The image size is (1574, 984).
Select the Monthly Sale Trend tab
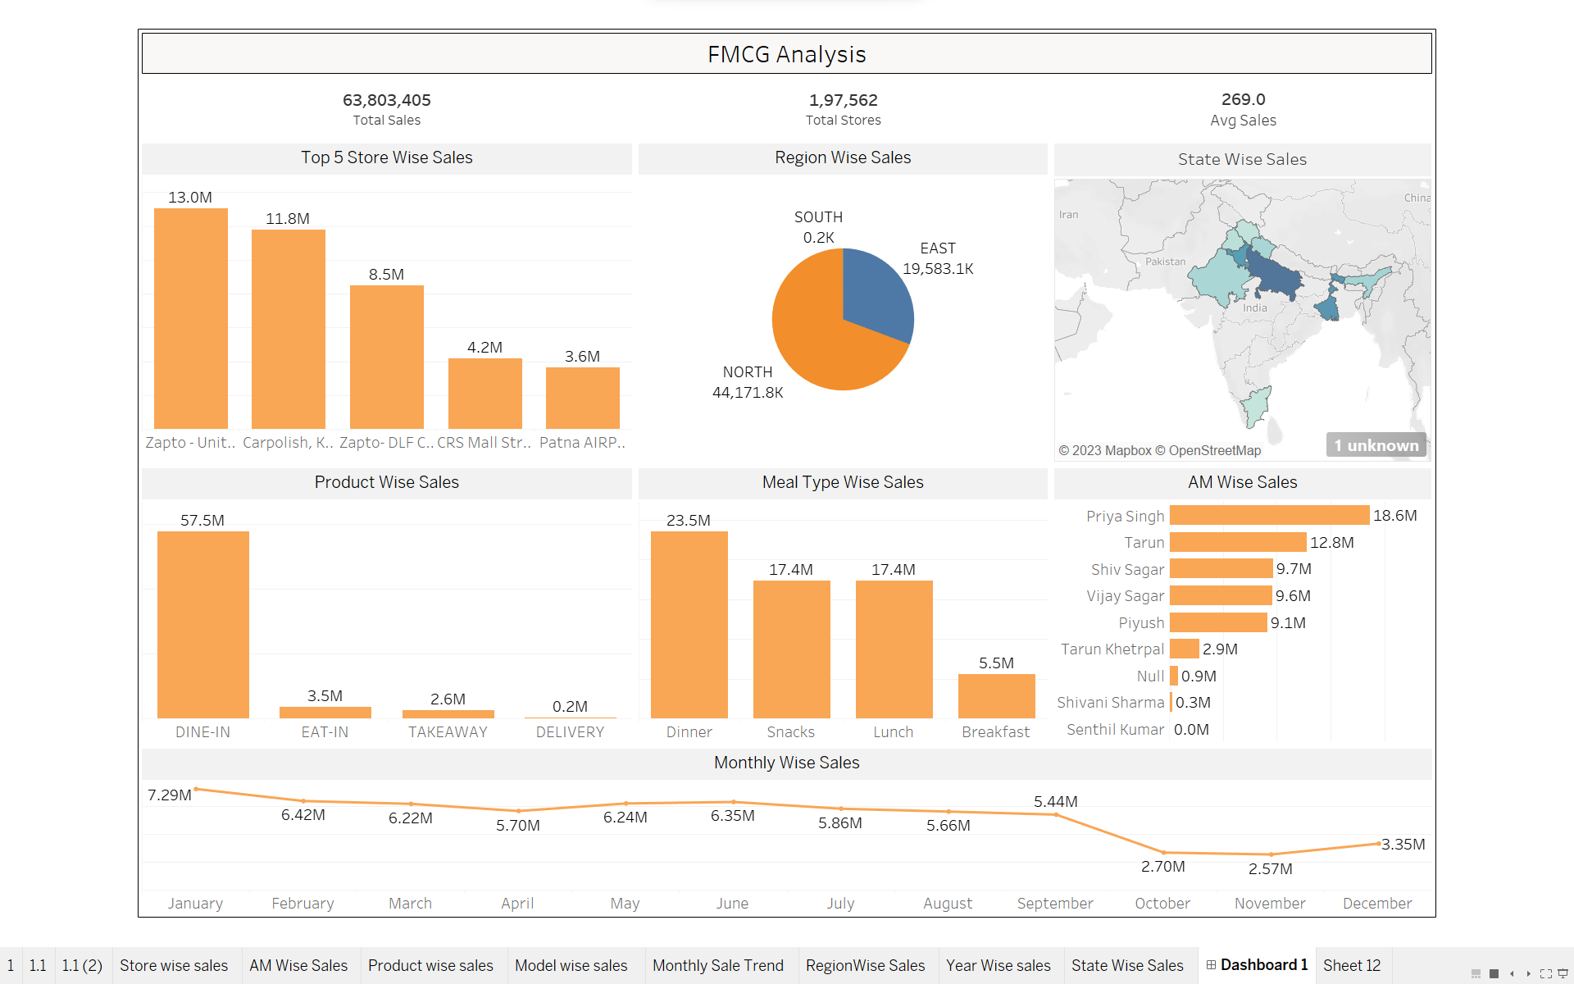click(719, 965)
